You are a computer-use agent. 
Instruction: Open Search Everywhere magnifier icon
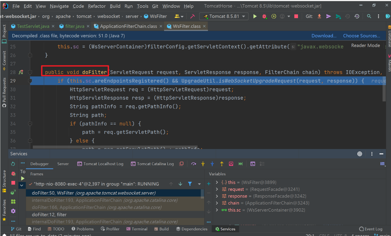tap(369, 16)
